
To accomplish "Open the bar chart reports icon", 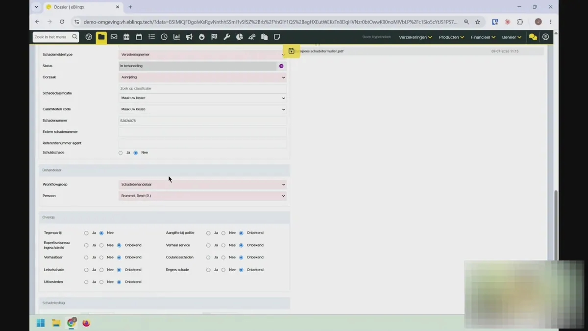I will pyautogui.click(x=176, y=37).
